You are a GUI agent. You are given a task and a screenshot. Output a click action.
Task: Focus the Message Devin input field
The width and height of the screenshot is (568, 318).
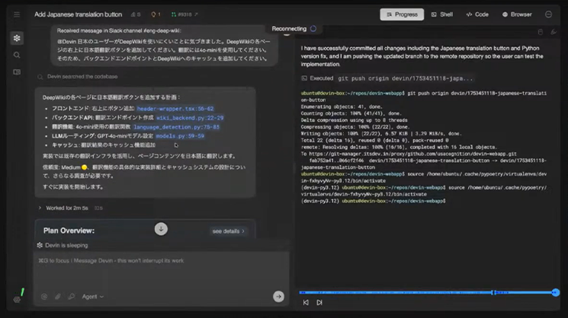pos(152,261)
